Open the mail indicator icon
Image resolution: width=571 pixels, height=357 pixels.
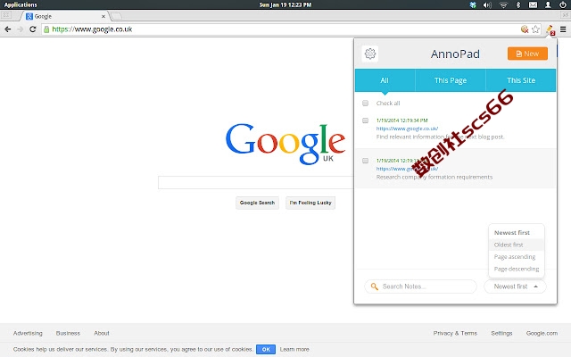coord(533,4)
